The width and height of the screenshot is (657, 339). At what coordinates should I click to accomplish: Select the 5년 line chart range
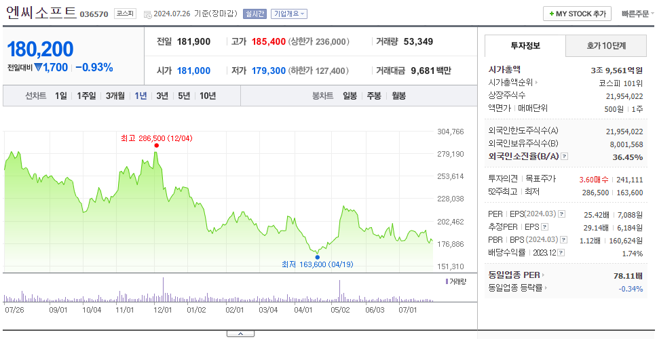(184, 96)
